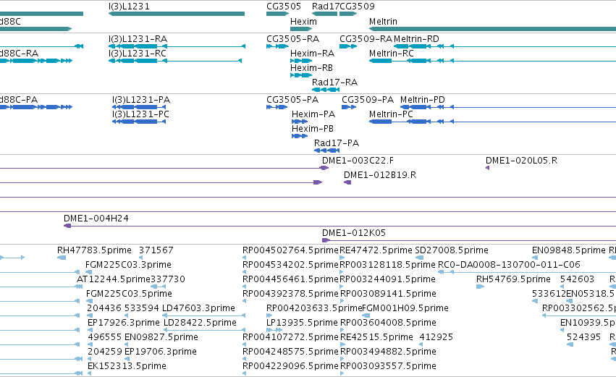Click the CG3509-RA transcript label
The image size is (616, 377).
366,39
